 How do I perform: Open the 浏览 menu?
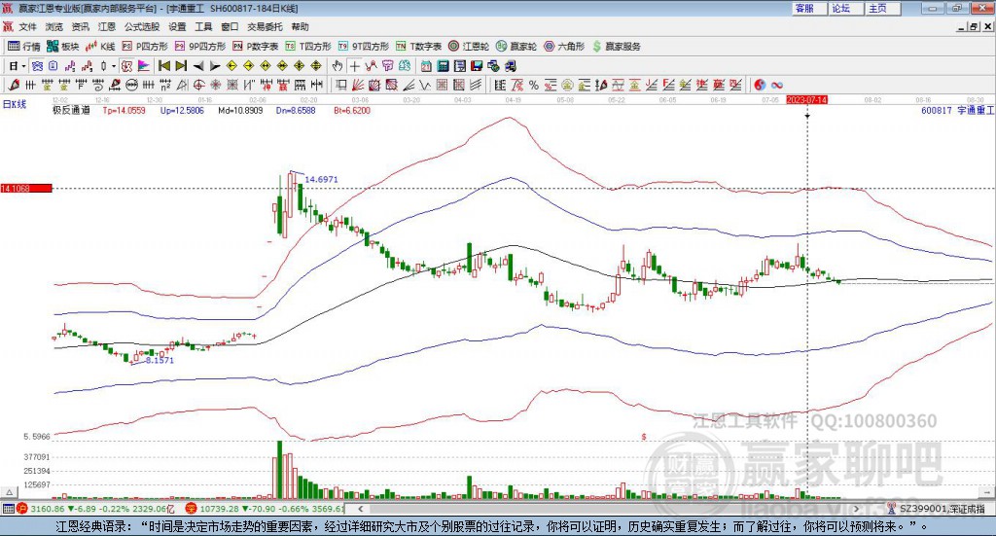click(x=54, y=26)
